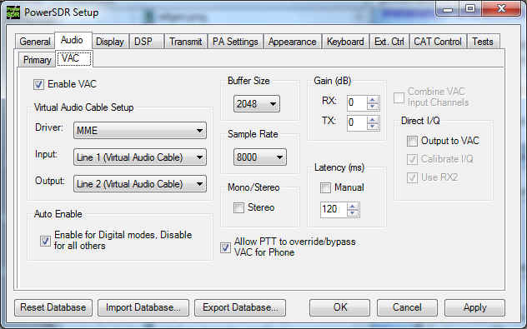The height and width of the screenshot is (329, 527).
Task: Decrease TX gain with down arrow
Action: [x=373, y=126]
